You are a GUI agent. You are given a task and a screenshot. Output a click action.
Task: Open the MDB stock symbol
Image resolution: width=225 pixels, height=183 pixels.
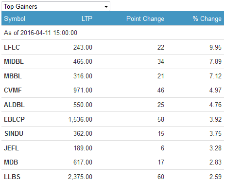pos(11,162)
